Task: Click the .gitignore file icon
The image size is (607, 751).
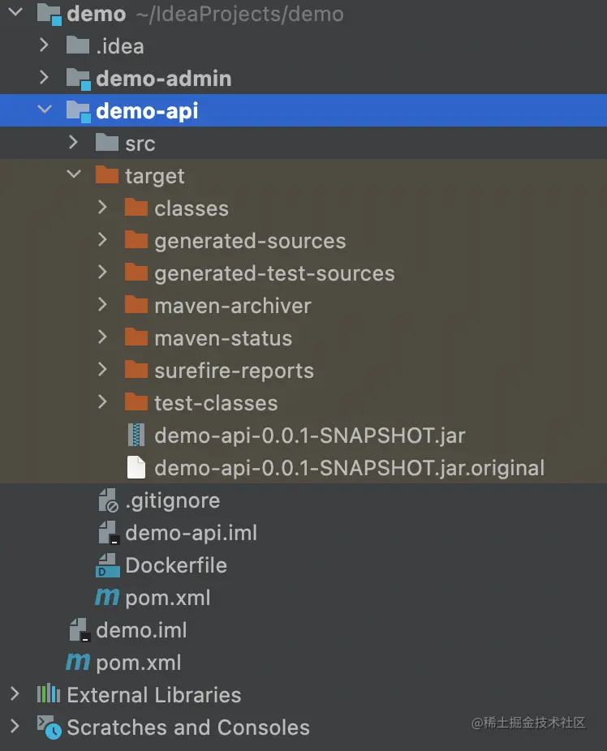Action: [108, 500]
